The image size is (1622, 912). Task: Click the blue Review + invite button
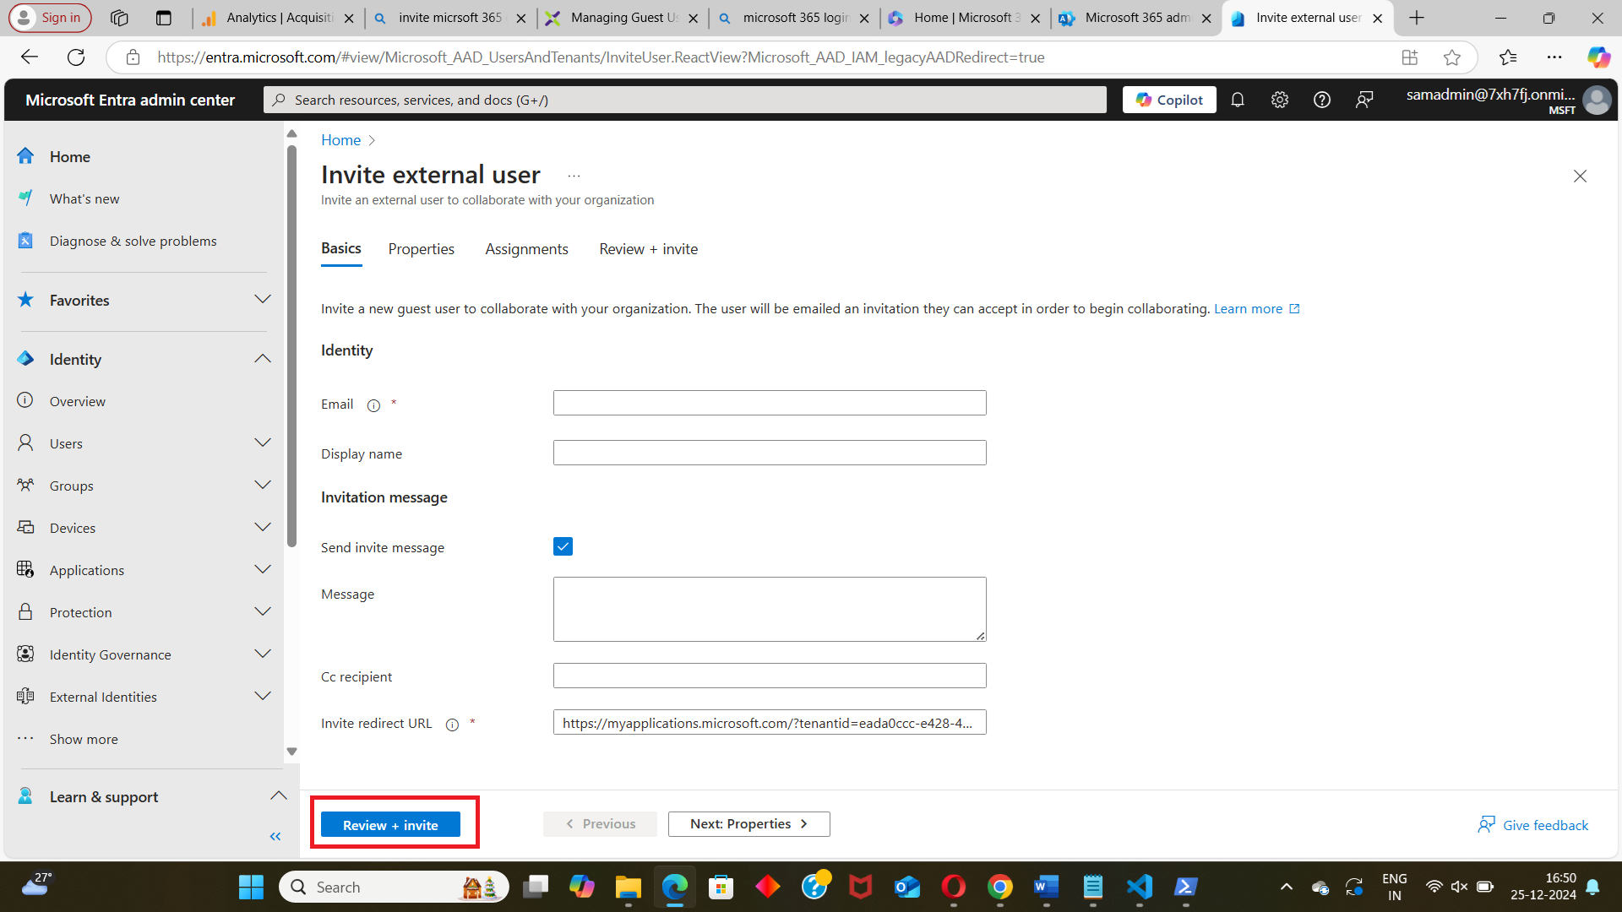(390, 825)
